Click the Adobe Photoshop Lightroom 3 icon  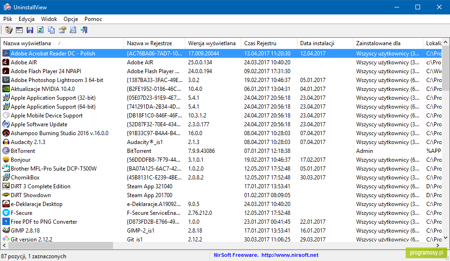pyautogui.click(x=6, y=80)
